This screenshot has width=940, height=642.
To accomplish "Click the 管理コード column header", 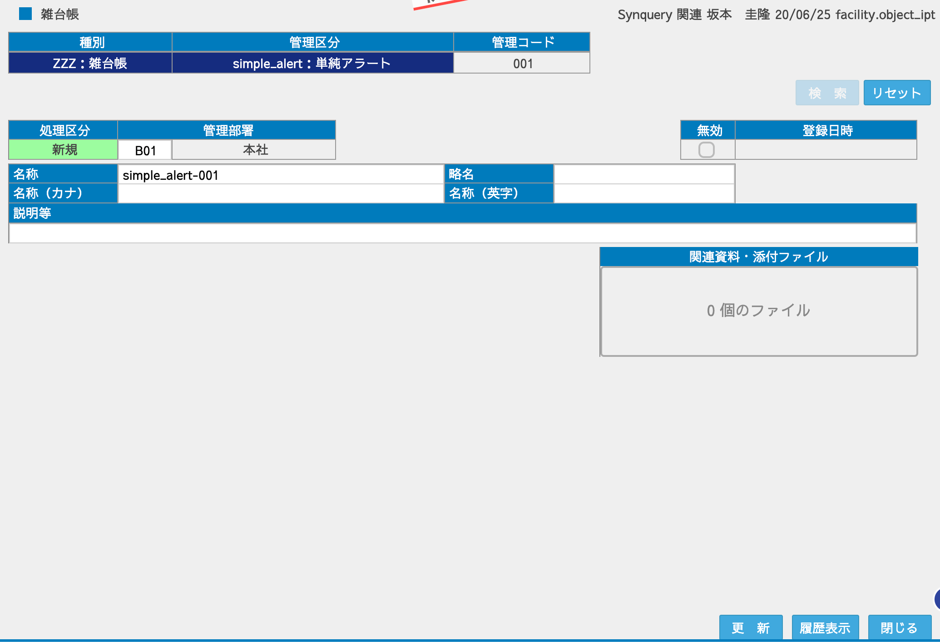I will coord(522,42).
